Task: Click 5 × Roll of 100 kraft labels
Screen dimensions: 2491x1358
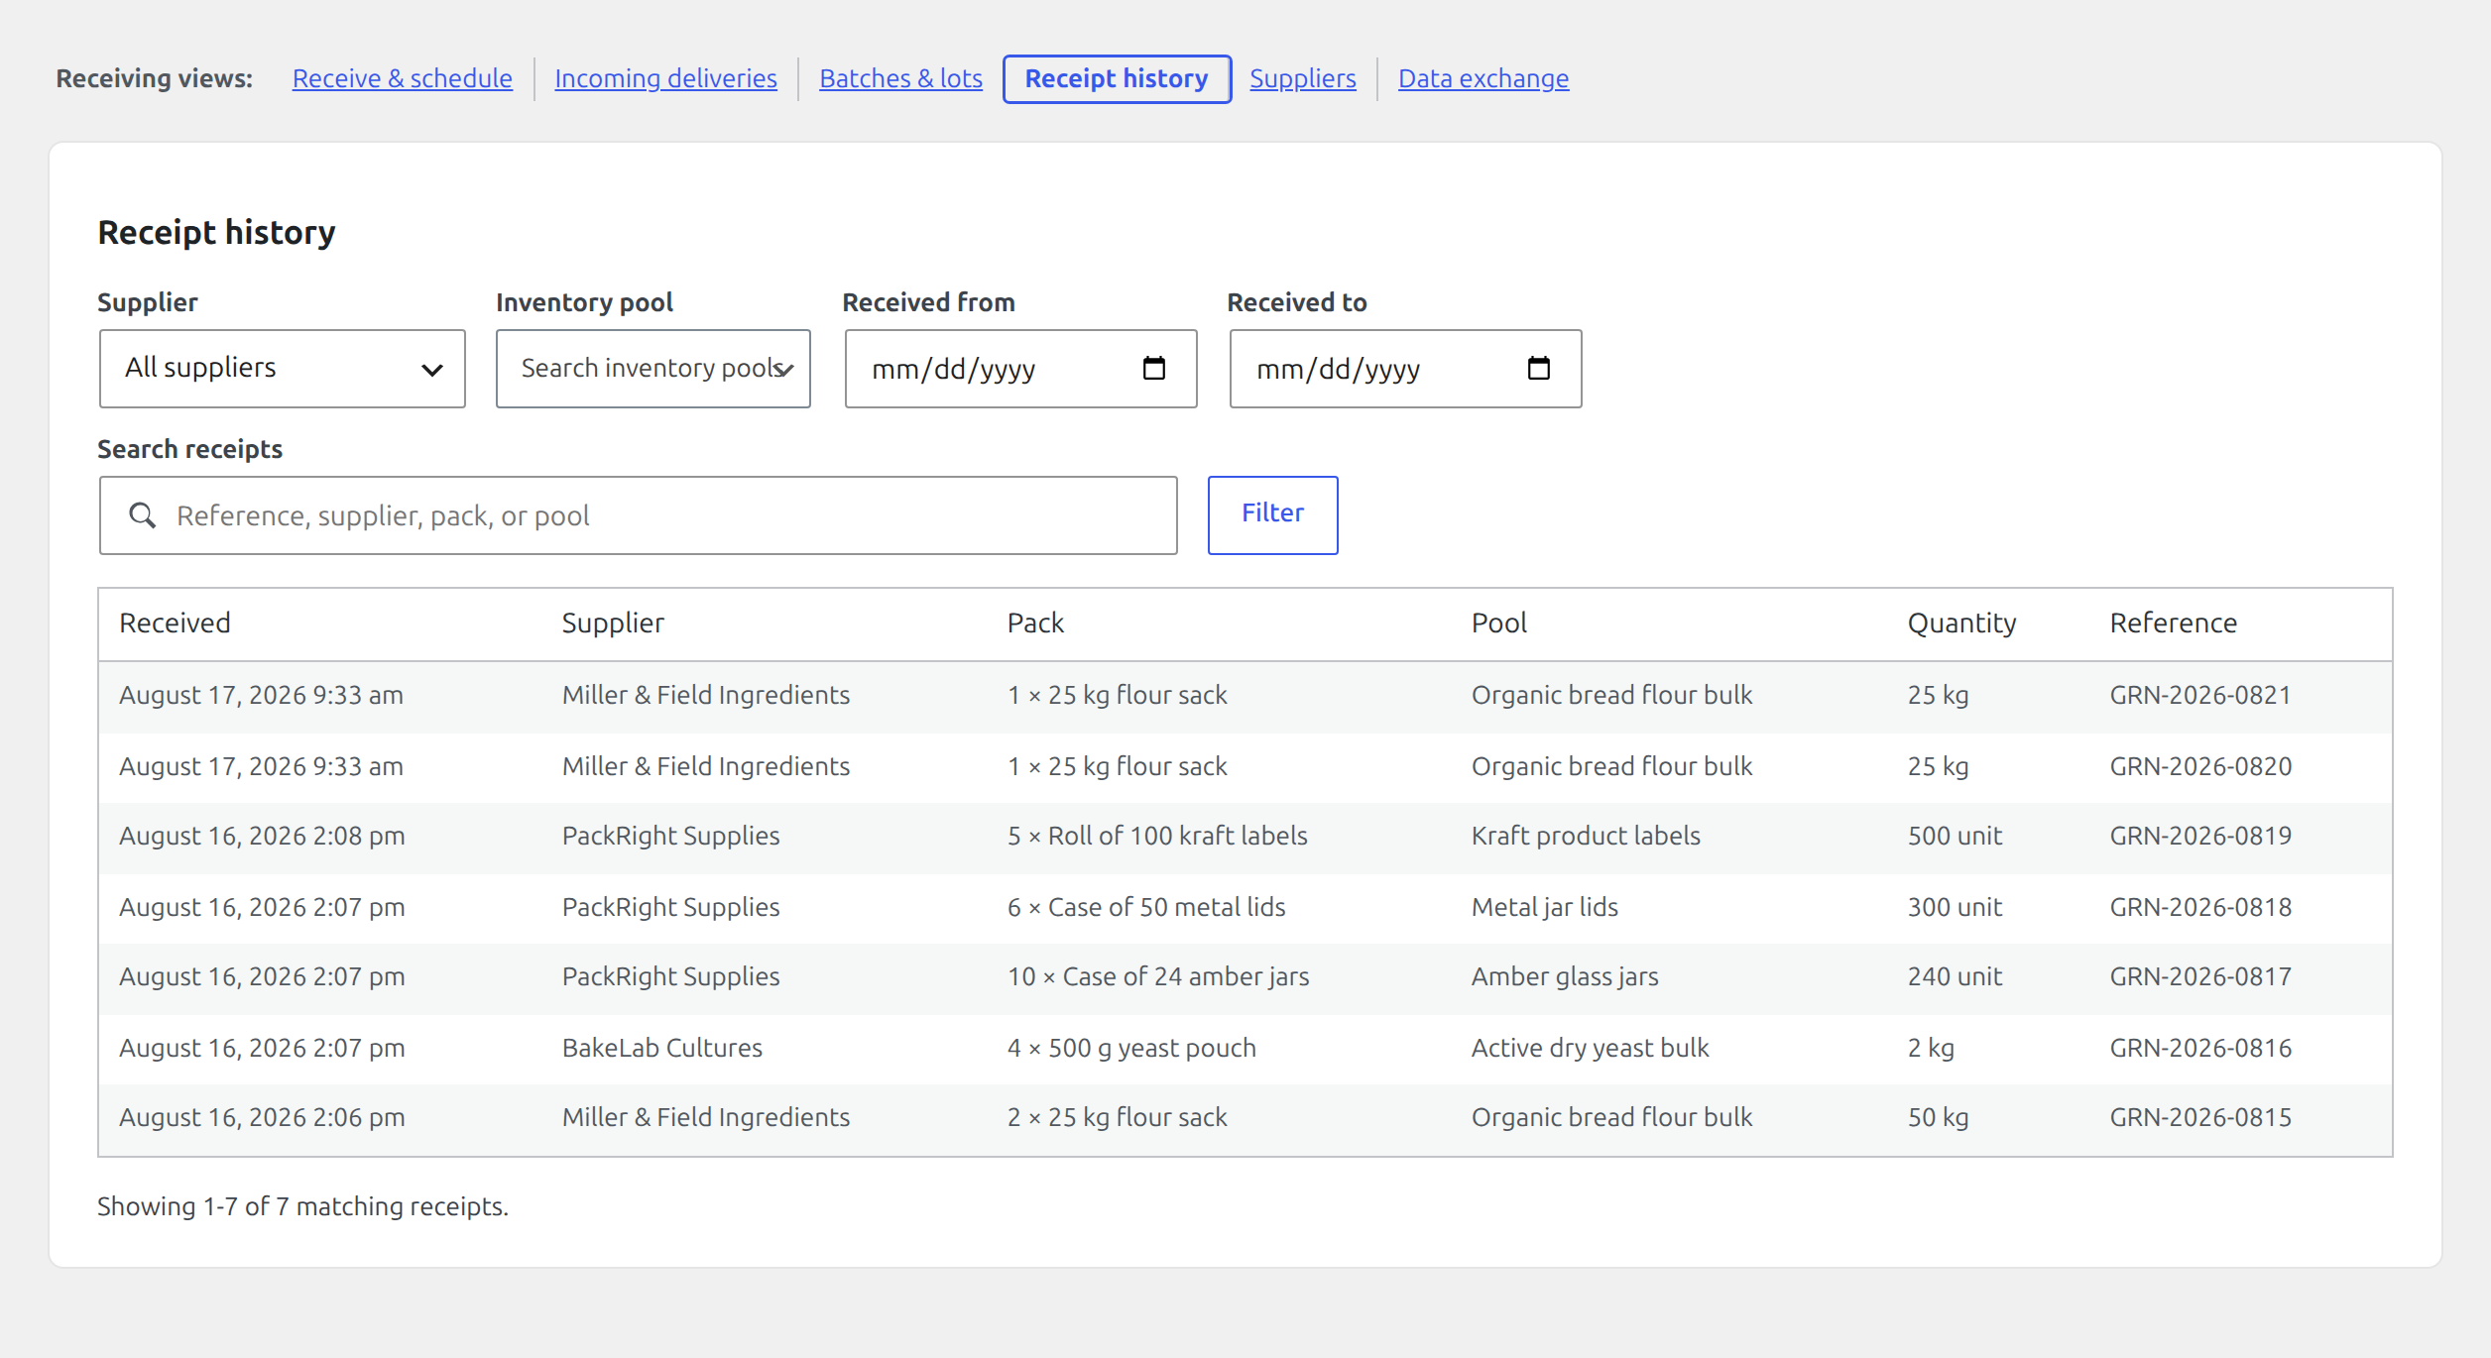Action: pyautogui.click(x=1157, y=836)
